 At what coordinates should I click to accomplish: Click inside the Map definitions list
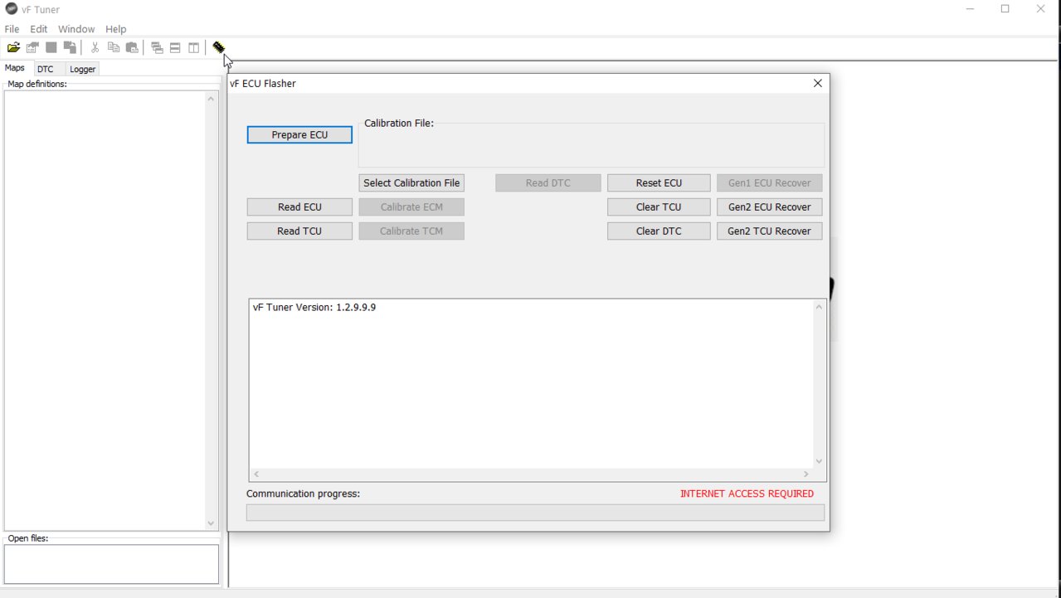click(x=105, y=311)
